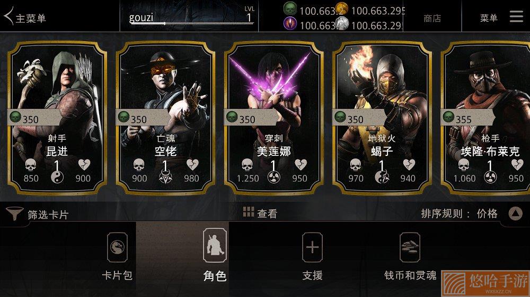Select the 美莲娜 穿刺 character card

pyautogui.click(x=274, y=118)
